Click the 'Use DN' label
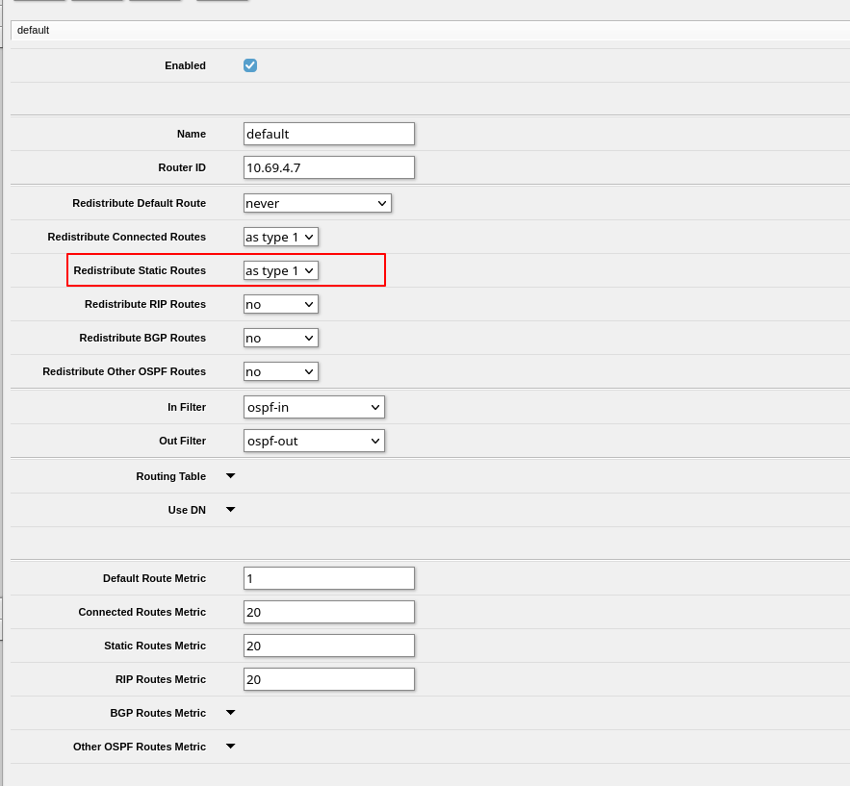 tap(187, 510)
